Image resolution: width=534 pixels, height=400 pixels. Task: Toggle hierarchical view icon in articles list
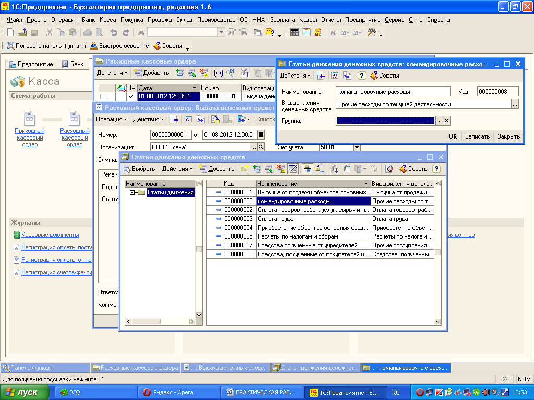click(x=308, y=169)
